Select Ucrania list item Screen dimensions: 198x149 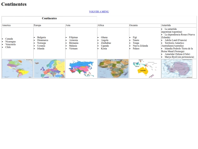[x=41, y=46]
